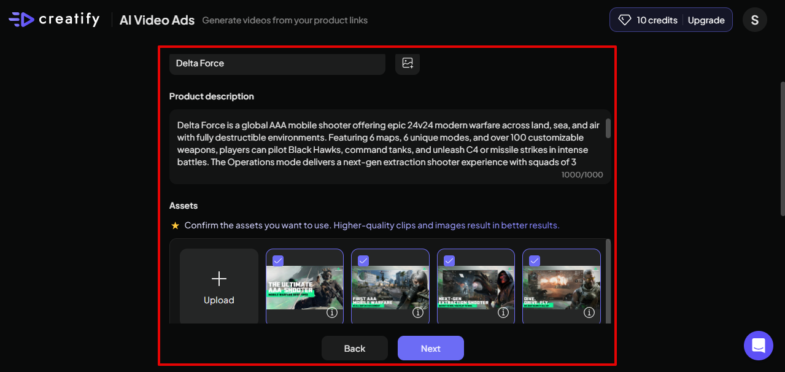785x372 pixels.
Task: Deselect the Dive Drive Fly asset checkbox
Action: pyautogui.click(x=535, y=261)
